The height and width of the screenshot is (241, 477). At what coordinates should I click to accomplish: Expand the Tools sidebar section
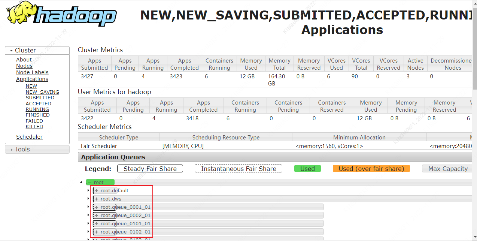pos(12,150)
